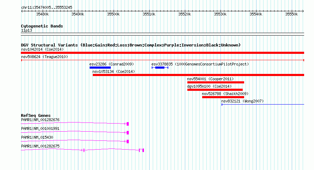
Task: Open the dgv1095n100 (Coe2014) label
Action: (209, 86)
